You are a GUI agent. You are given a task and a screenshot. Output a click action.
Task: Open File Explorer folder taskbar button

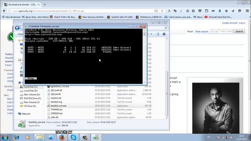39,137
